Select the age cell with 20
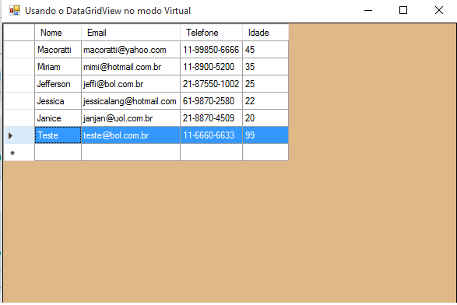 265,118
